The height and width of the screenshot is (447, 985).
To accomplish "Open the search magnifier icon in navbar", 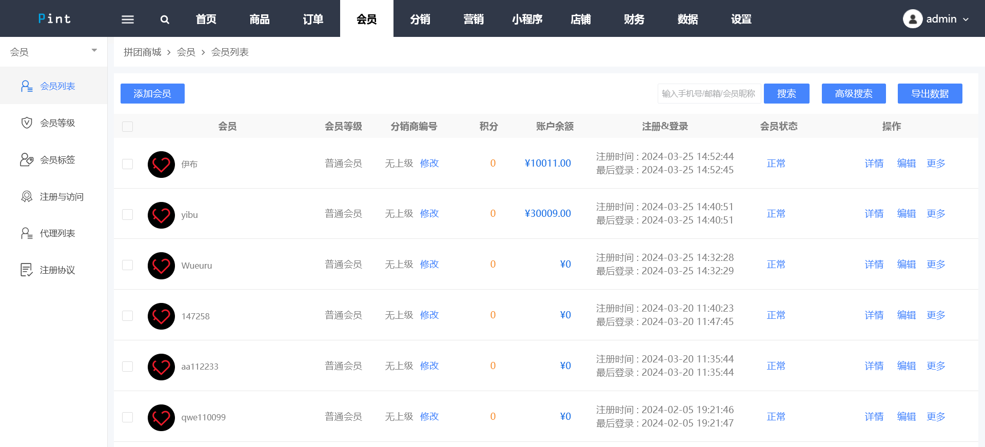I will point(165,19).
